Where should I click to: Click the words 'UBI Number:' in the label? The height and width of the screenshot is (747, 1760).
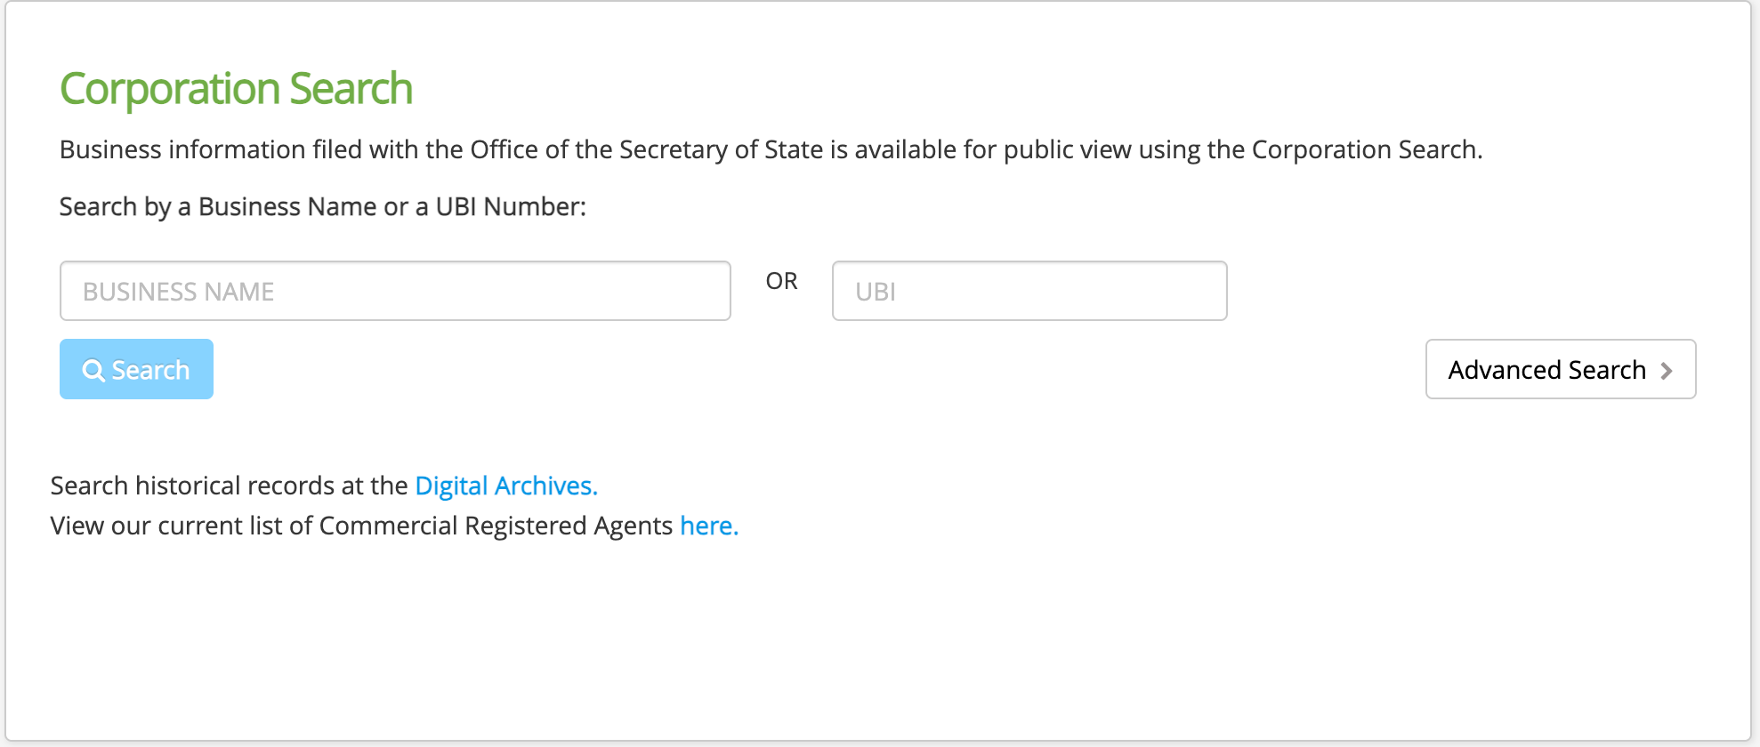tap(511, 206)
